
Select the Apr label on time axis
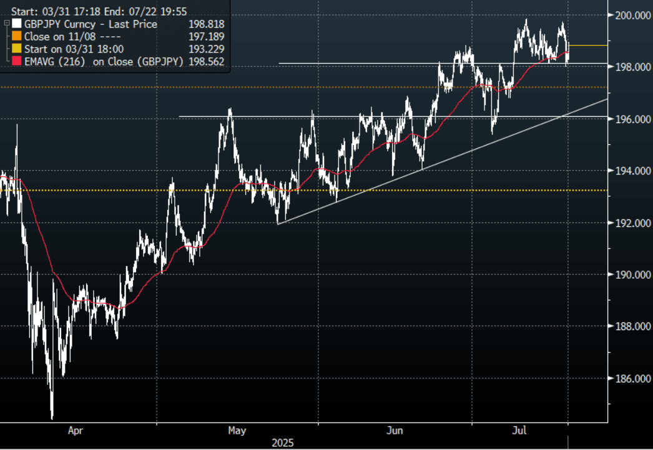pos(76,431)
